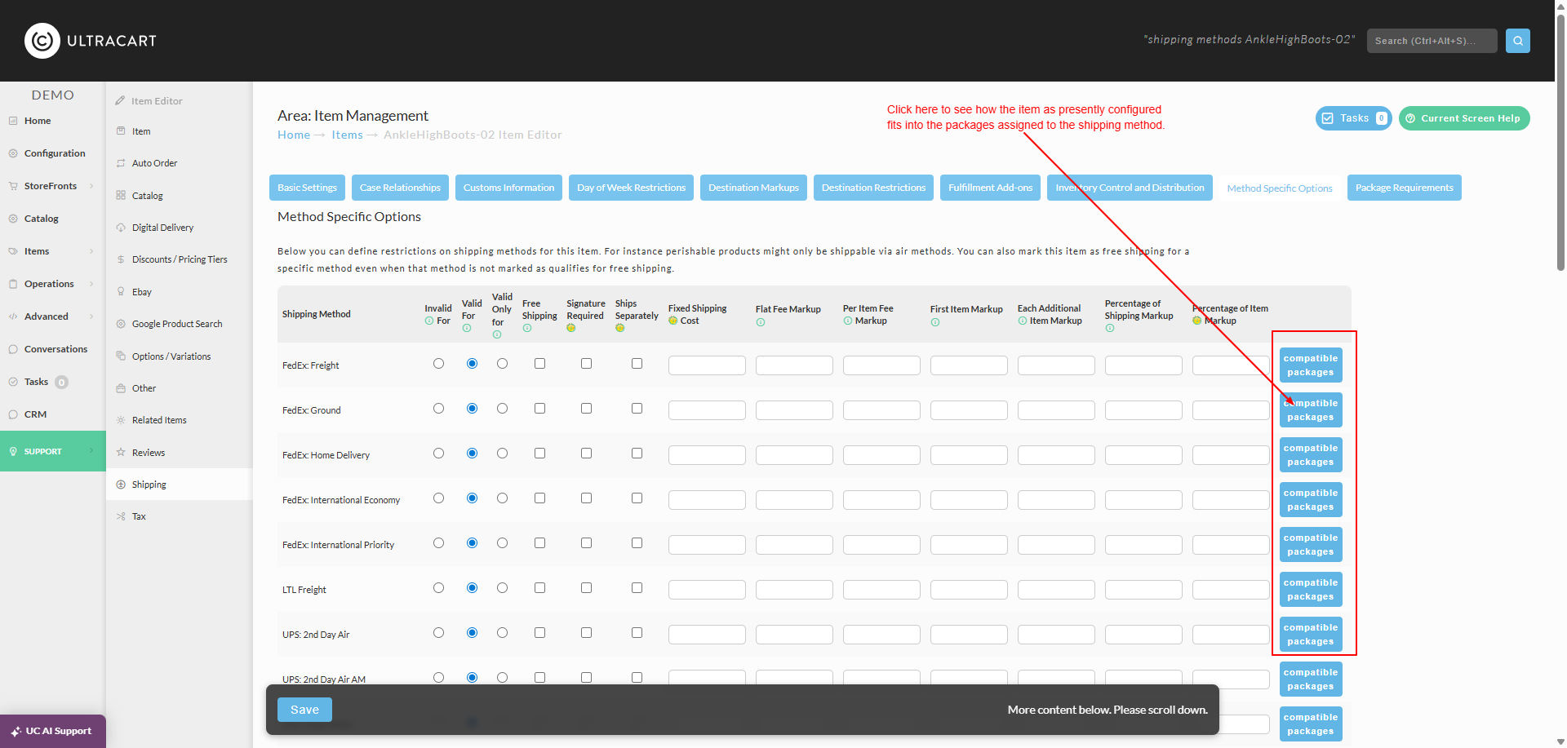Image resolution: width=1567 pixels, height=748 pixels.
Task: Click Auto Order icon in submenu
Action: (x=121, y=163)
